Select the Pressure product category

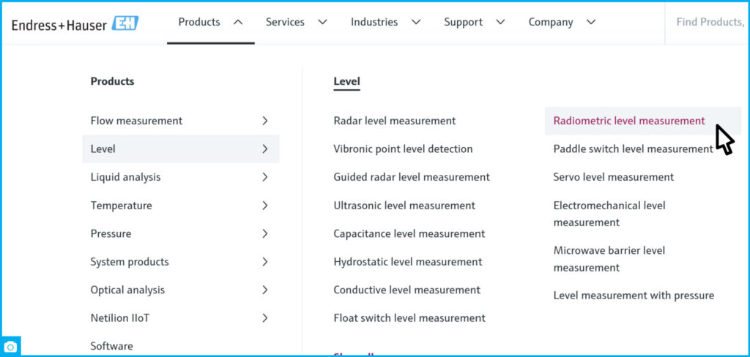[x=111, y=233]
